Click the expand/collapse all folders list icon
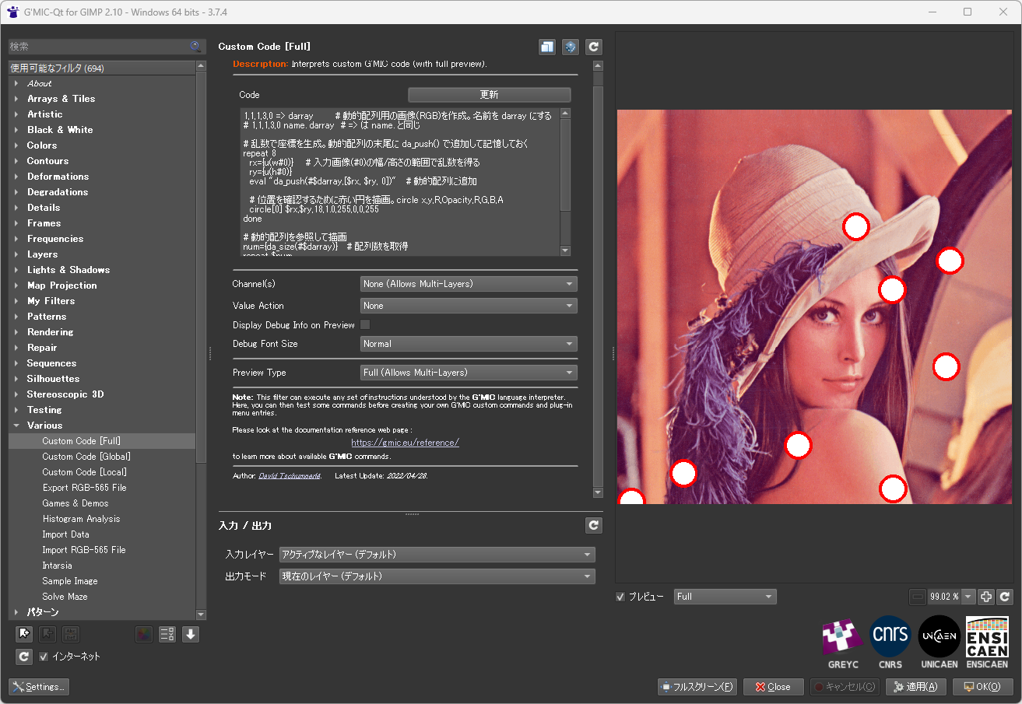 pyautogui.click(x=167, y=634)
